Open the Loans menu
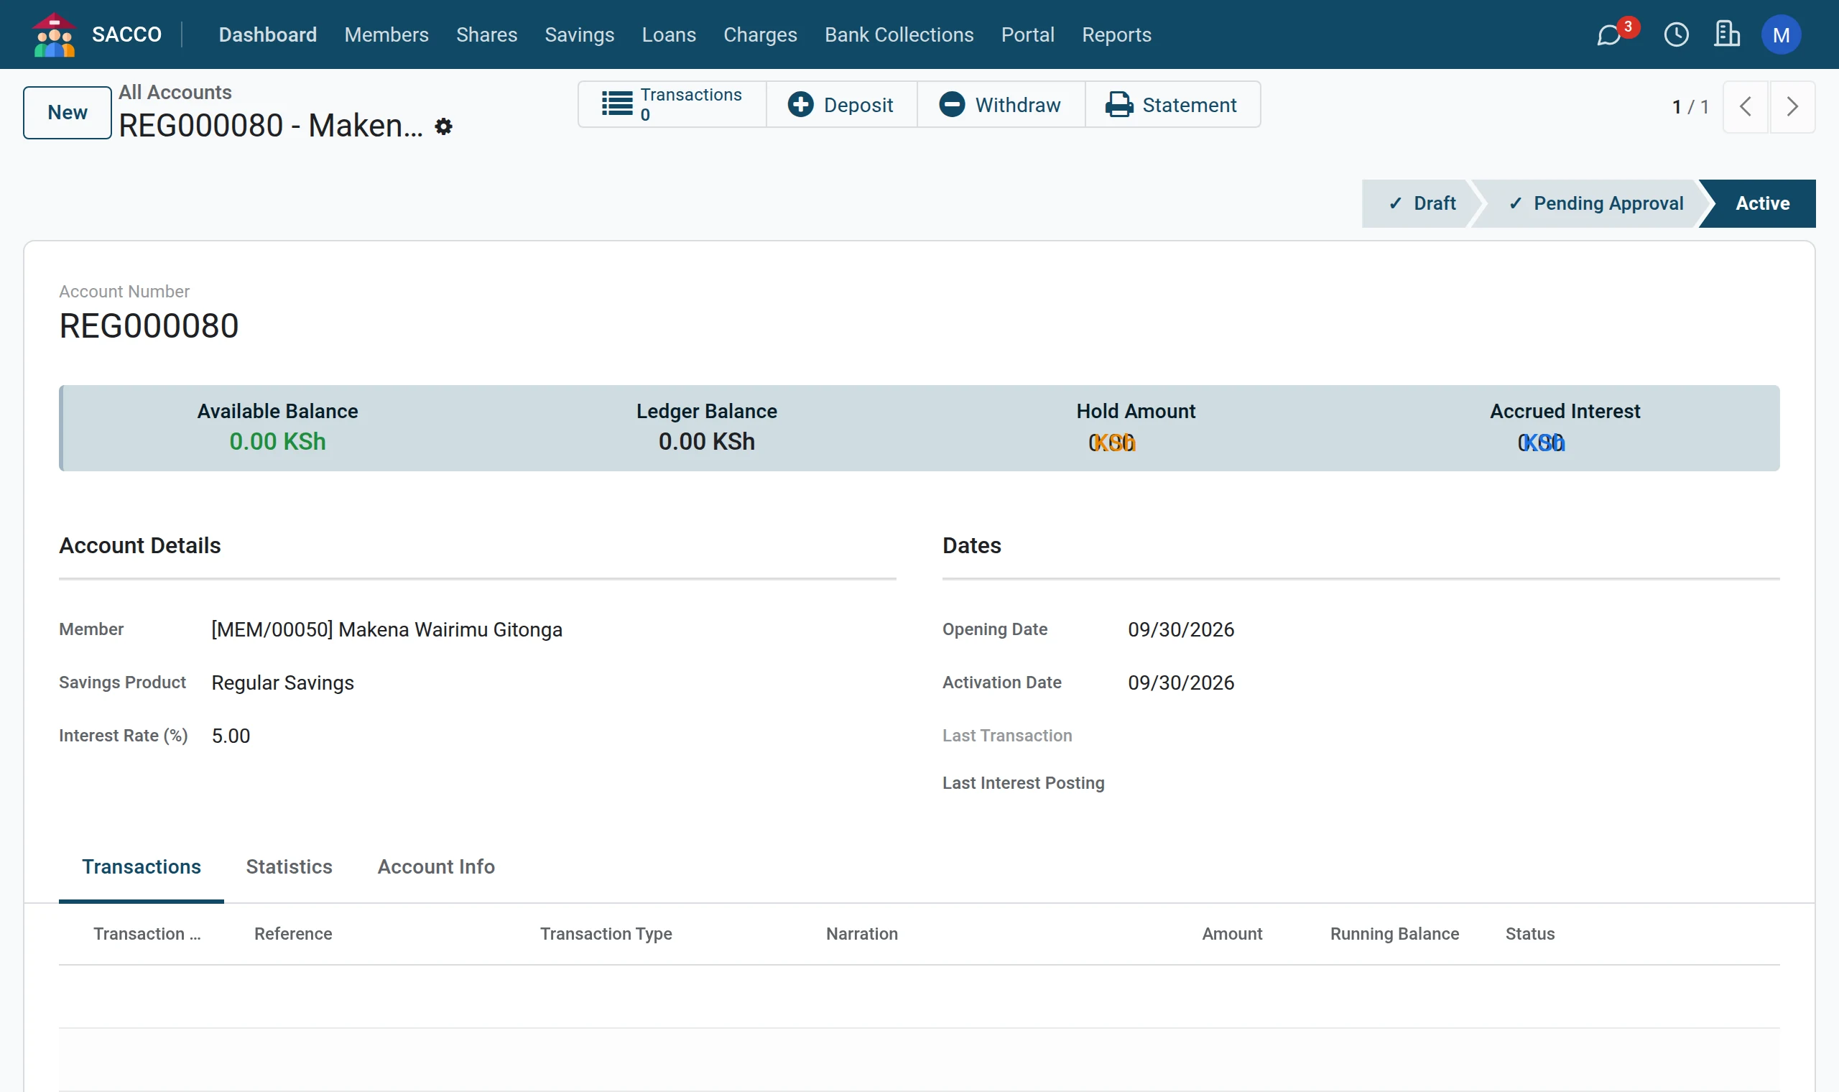 click(669, 34)
